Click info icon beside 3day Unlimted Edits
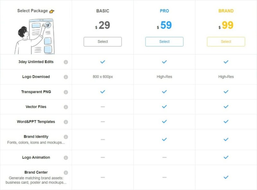 coord(66,62)
